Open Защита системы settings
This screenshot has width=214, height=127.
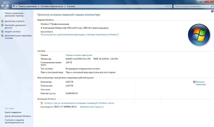coord(13,31)
